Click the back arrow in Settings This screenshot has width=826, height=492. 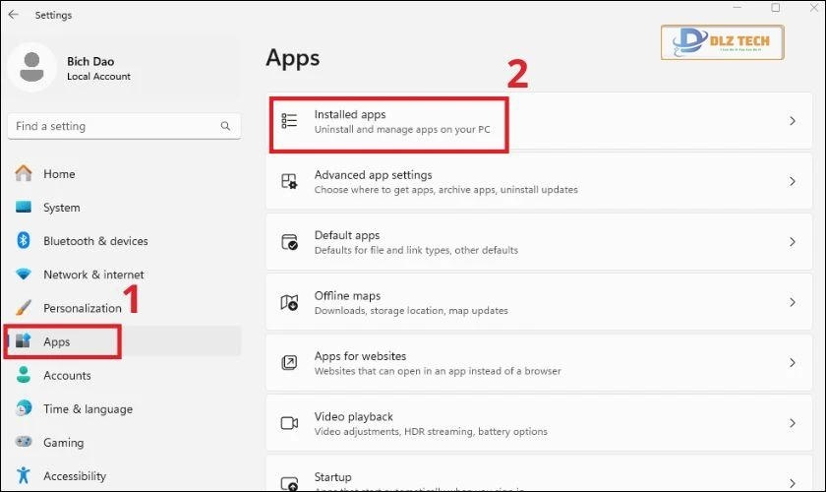14,15
